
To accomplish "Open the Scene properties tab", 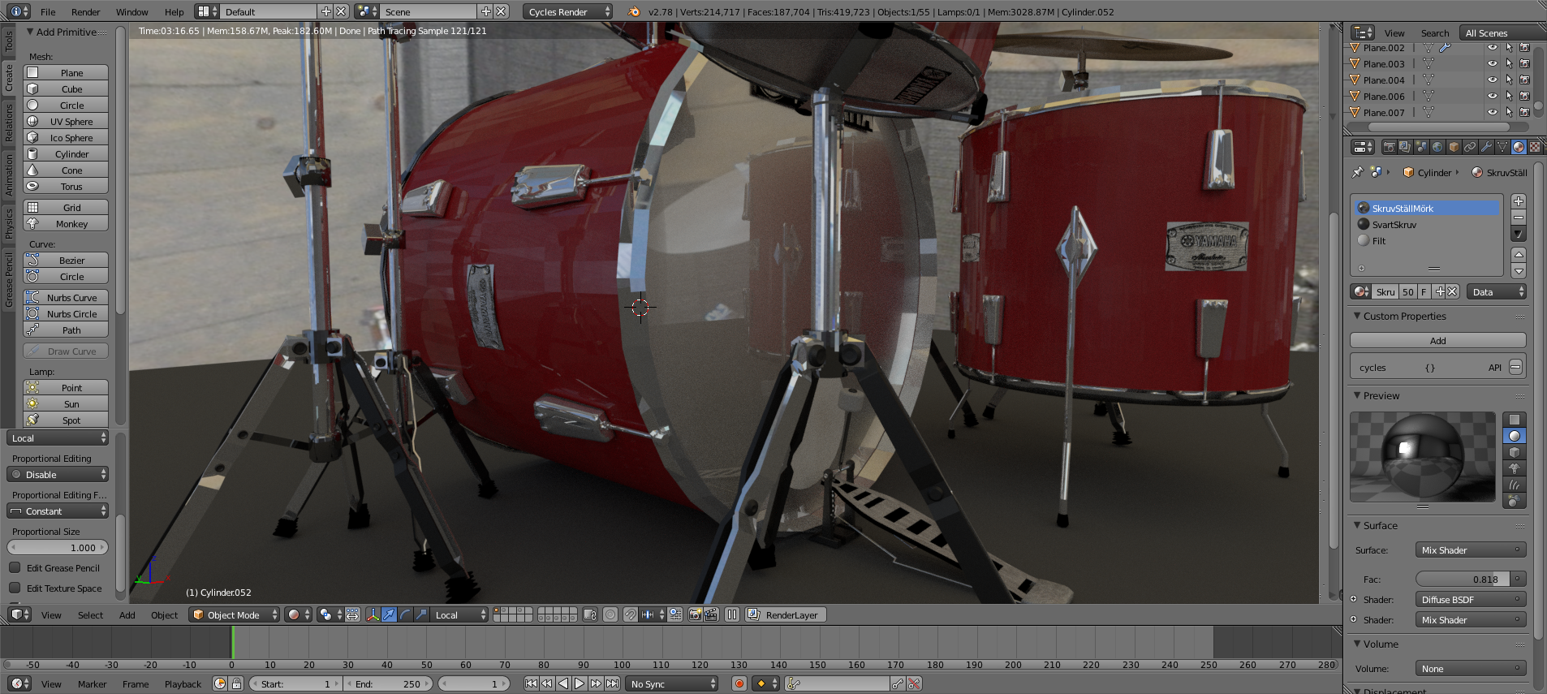I will [x=1421, y=147].
